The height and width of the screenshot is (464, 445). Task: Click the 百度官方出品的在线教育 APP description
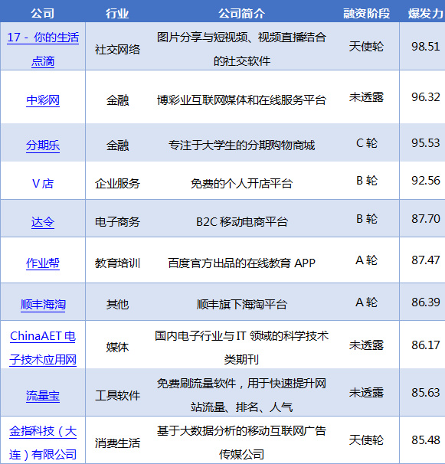(241, 263)
